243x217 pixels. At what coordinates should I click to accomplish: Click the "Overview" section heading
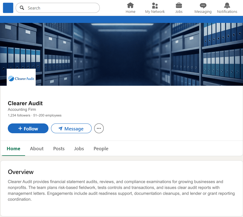pyautogui.click(x=21, y=172)
